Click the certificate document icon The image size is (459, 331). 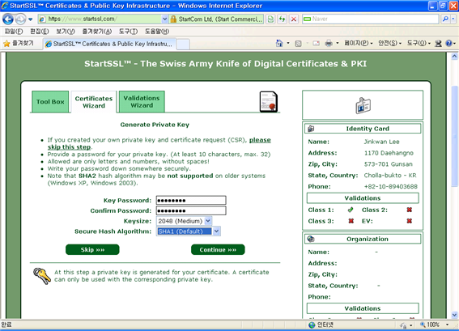coord(269,101)
